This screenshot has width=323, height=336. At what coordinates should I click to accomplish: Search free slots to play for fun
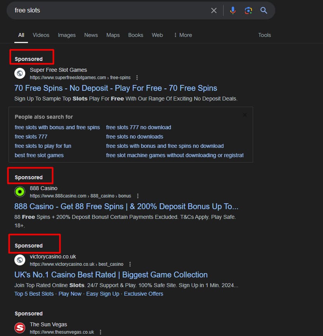(x=43, y=146)
